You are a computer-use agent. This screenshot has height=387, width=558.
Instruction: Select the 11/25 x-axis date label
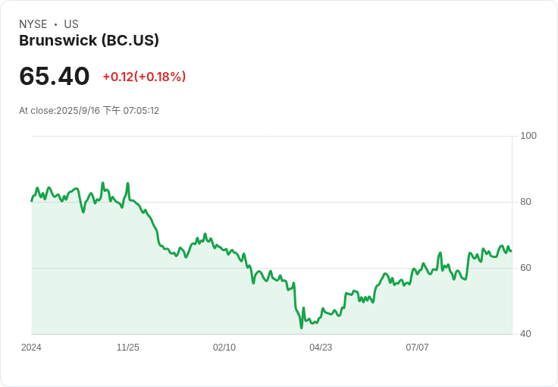click(x=127, y=348)
